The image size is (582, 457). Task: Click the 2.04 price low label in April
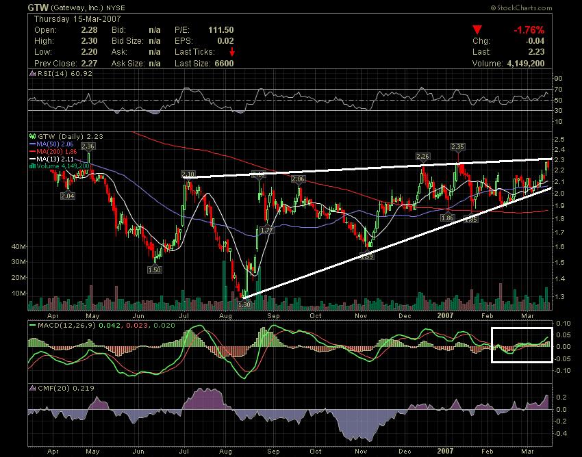coord(68,196)
